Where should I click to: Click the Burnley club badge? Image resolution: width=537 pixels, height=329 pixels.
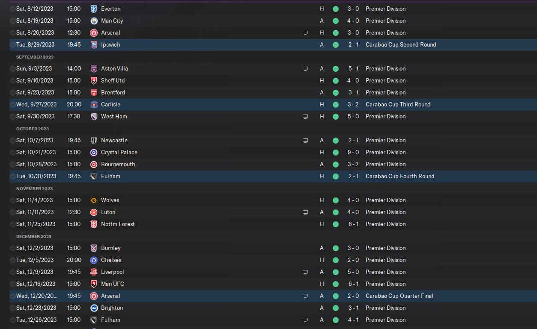pyautogui.click(x=94, y=248)
